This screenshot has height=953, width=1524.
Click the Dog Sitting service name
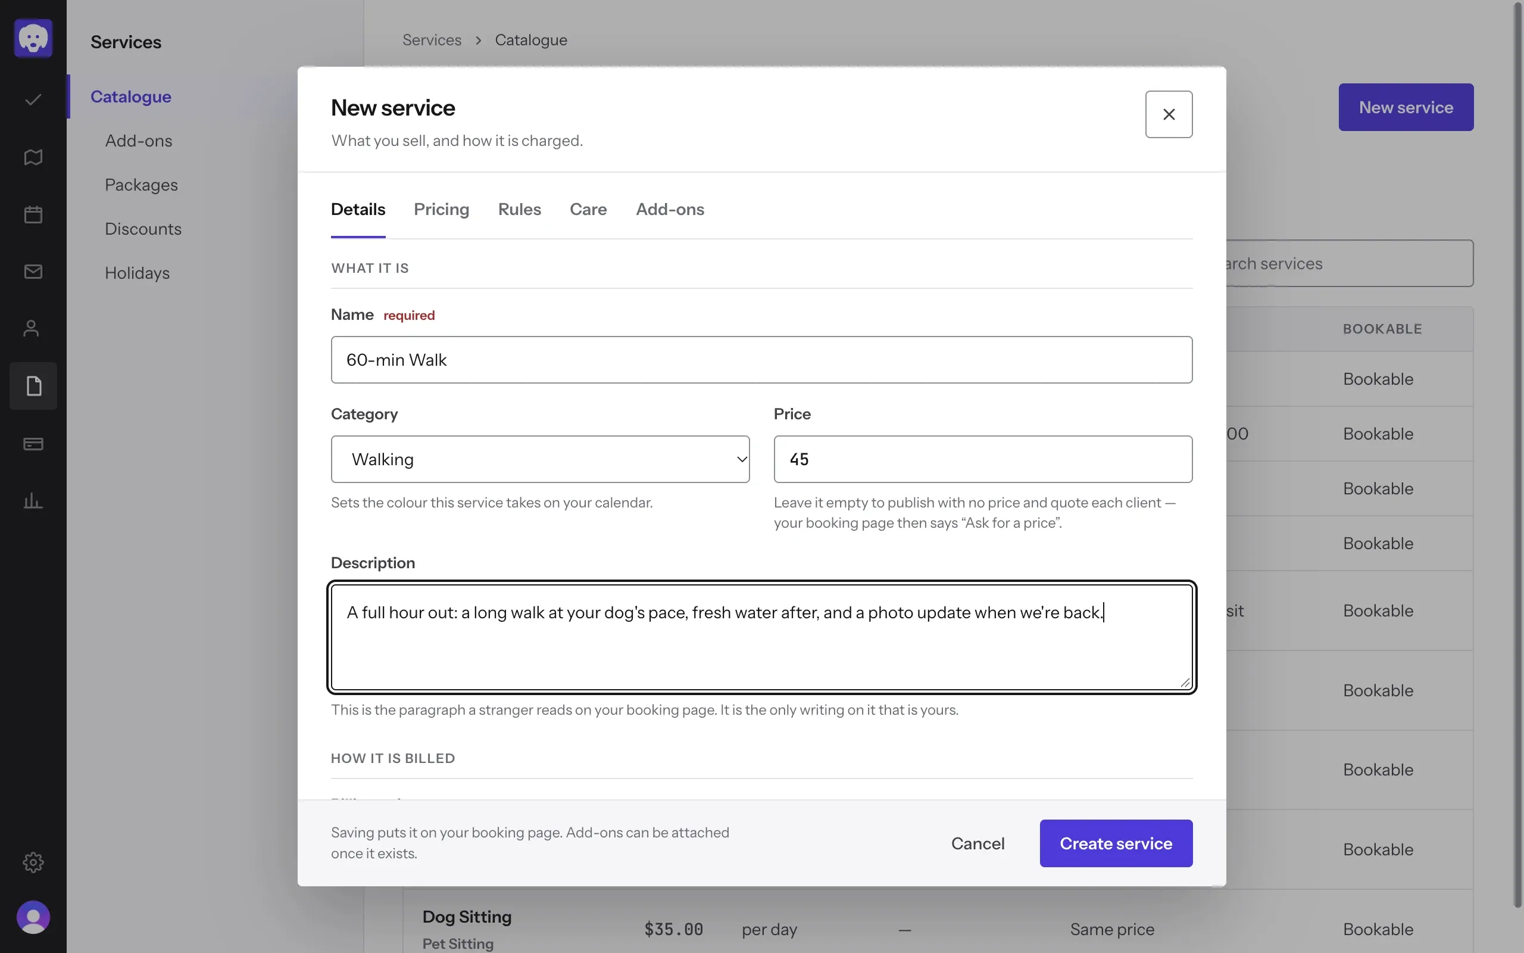point(467,917)
